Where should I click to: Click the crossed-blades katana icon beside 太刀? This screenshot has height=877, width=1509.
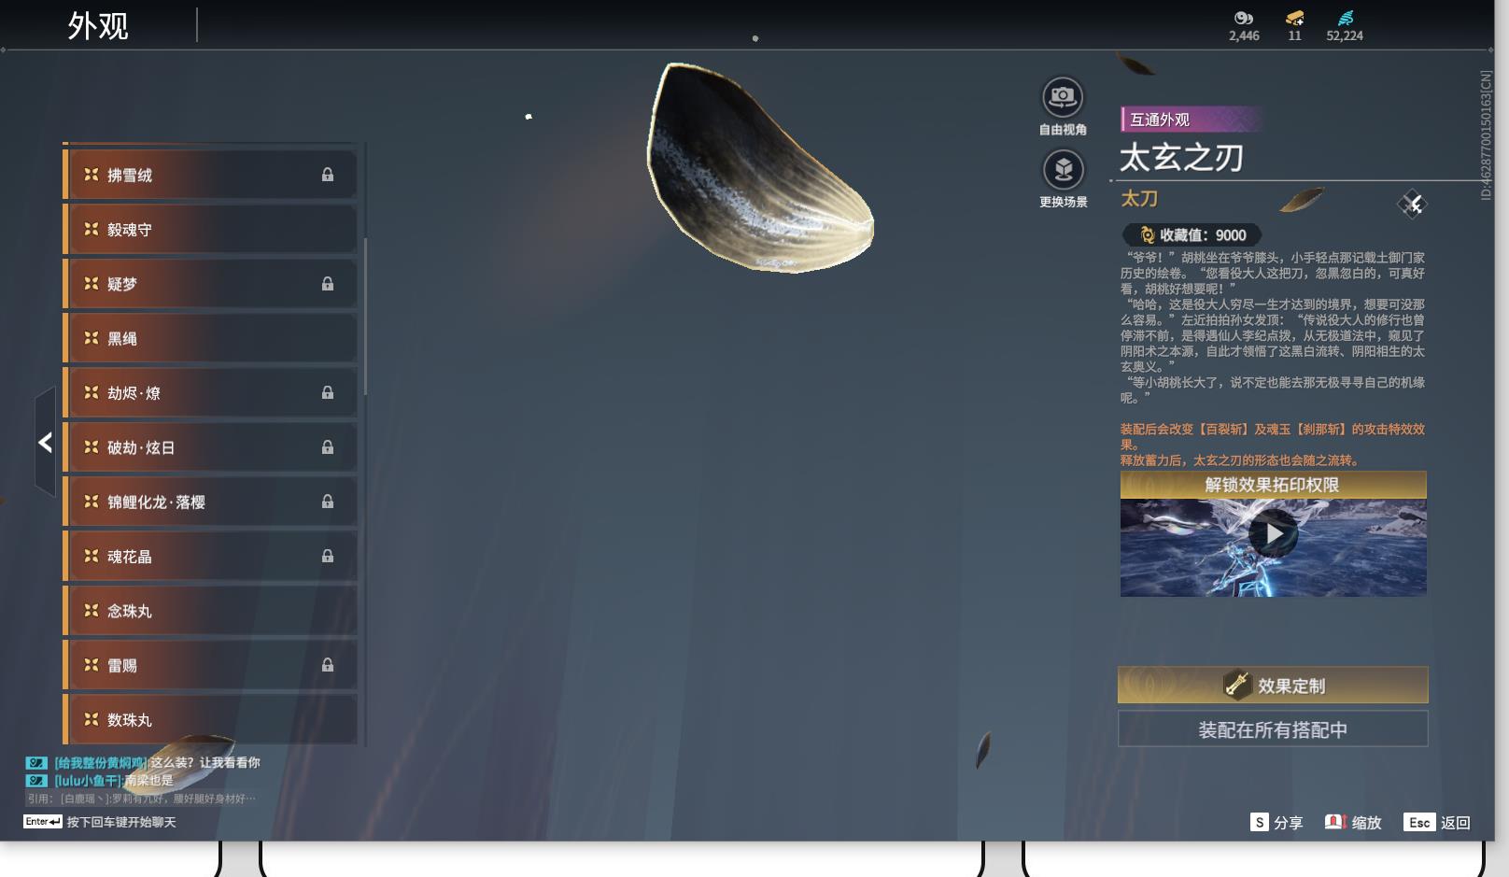tap(1412, 204)
